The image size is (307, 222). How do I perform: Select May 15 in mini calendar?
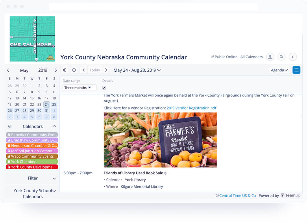pos(32,98)
